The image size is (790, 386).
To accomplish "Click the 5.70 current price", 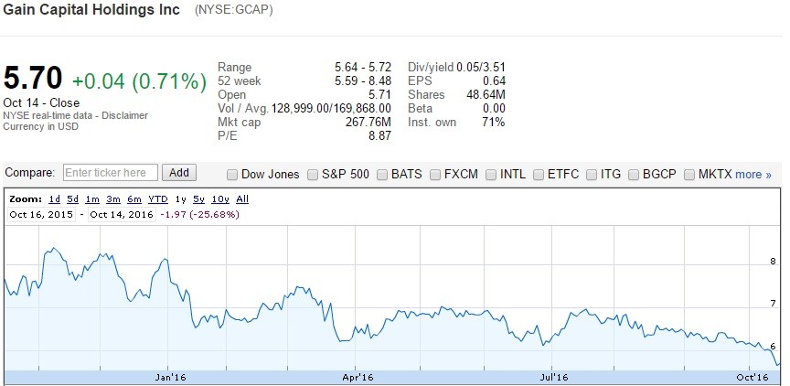I will pos(33,79).
